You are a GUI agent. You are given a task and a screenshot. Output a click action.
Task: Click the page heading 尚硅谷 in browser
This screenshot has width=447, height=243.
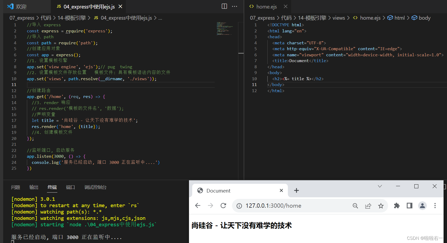tap(242, 225)
